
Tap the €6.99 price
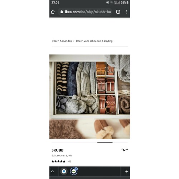pos(125,150)
